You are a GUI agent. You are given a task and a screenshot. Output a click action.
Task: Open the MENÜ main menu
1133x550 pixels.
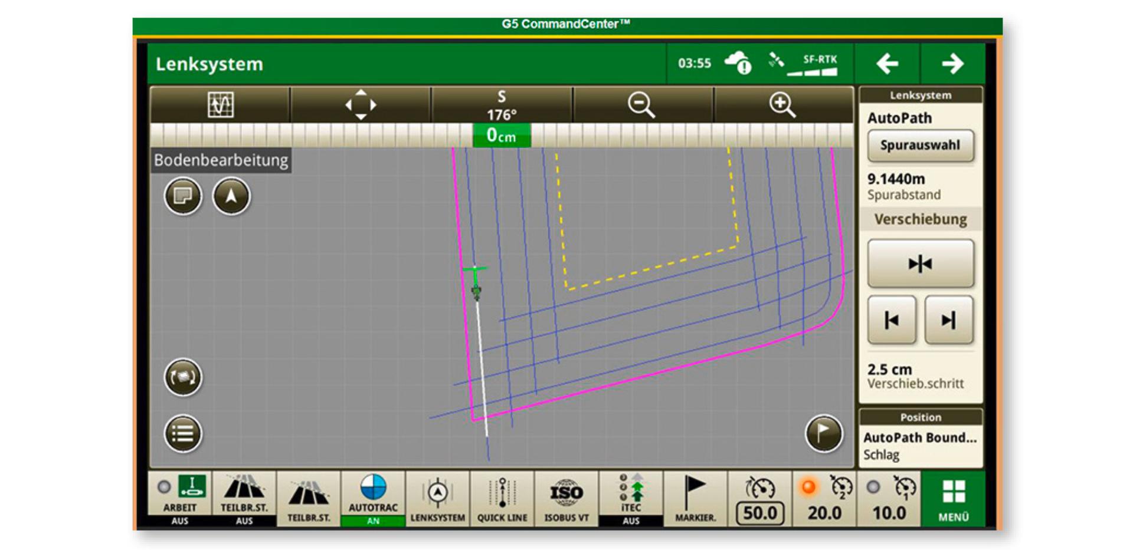[x=953, y=499]
